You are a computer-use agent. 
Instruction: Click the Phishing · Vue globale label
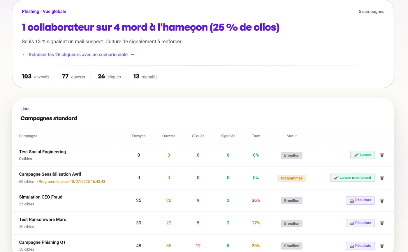click(44, 11)
